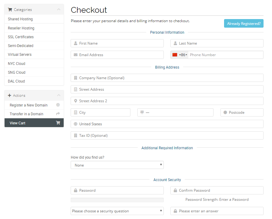Click the China flag icon in phone field
The image size is (272, 219).
(175, 55)
